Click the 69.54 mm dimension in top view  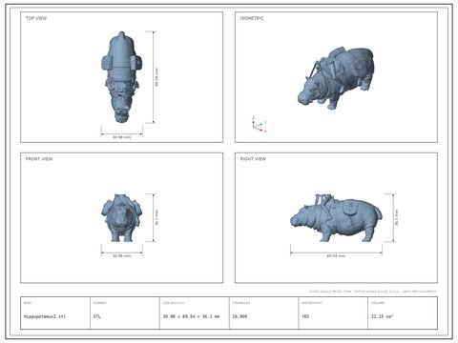pos(156,77)
